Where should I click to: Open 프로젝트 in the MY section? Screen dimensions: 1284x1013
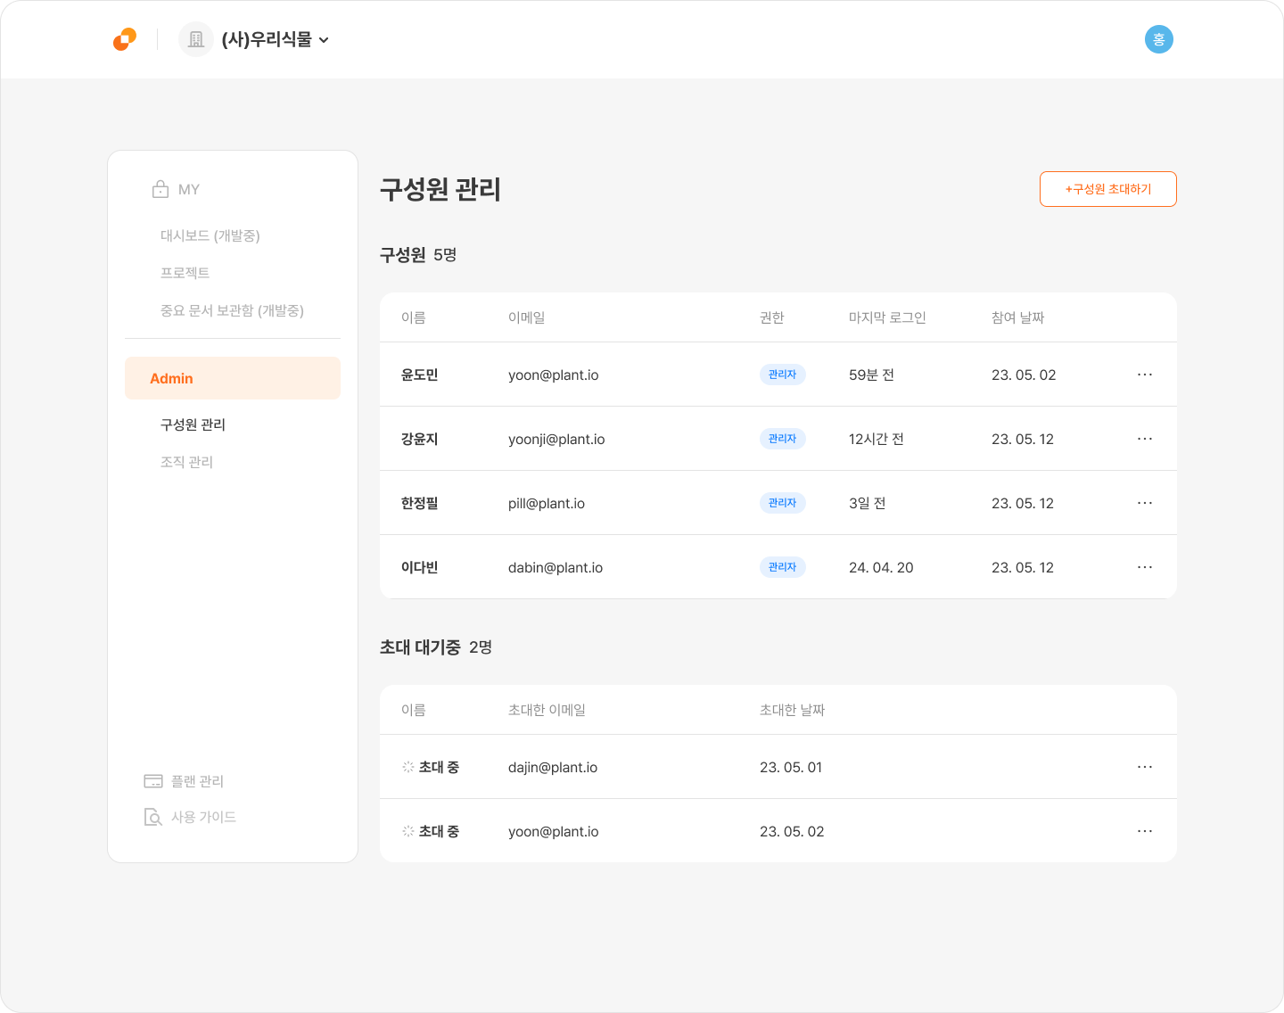[x=185, y=273]
